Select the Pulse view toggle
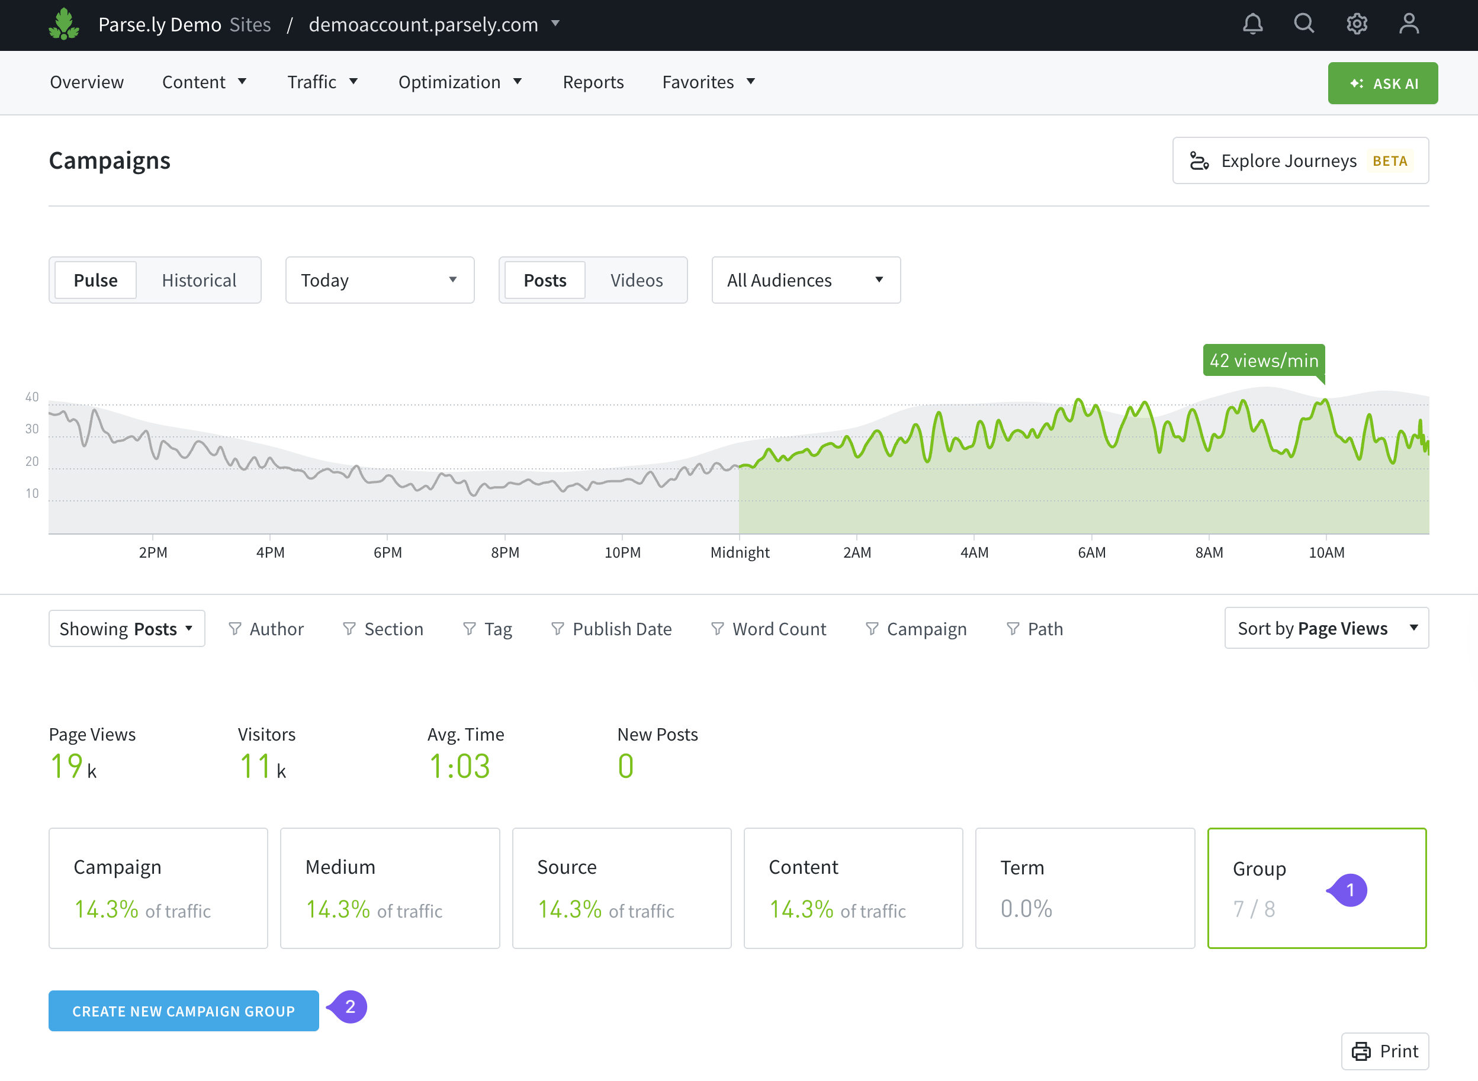Screen dimensions: 1478x1081 pos(95,280)
